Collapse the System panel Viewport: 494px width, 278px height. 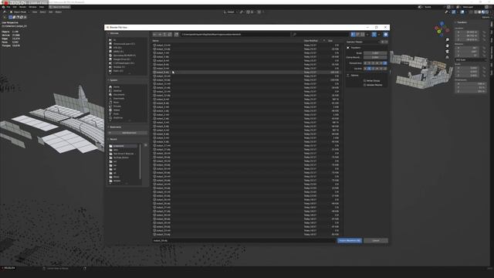pyautogui.click(x=108, y=80)
